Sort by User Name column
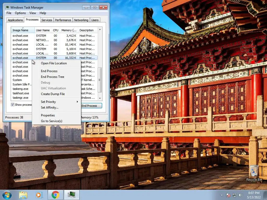The image size is (267, 200). point(43,30)
